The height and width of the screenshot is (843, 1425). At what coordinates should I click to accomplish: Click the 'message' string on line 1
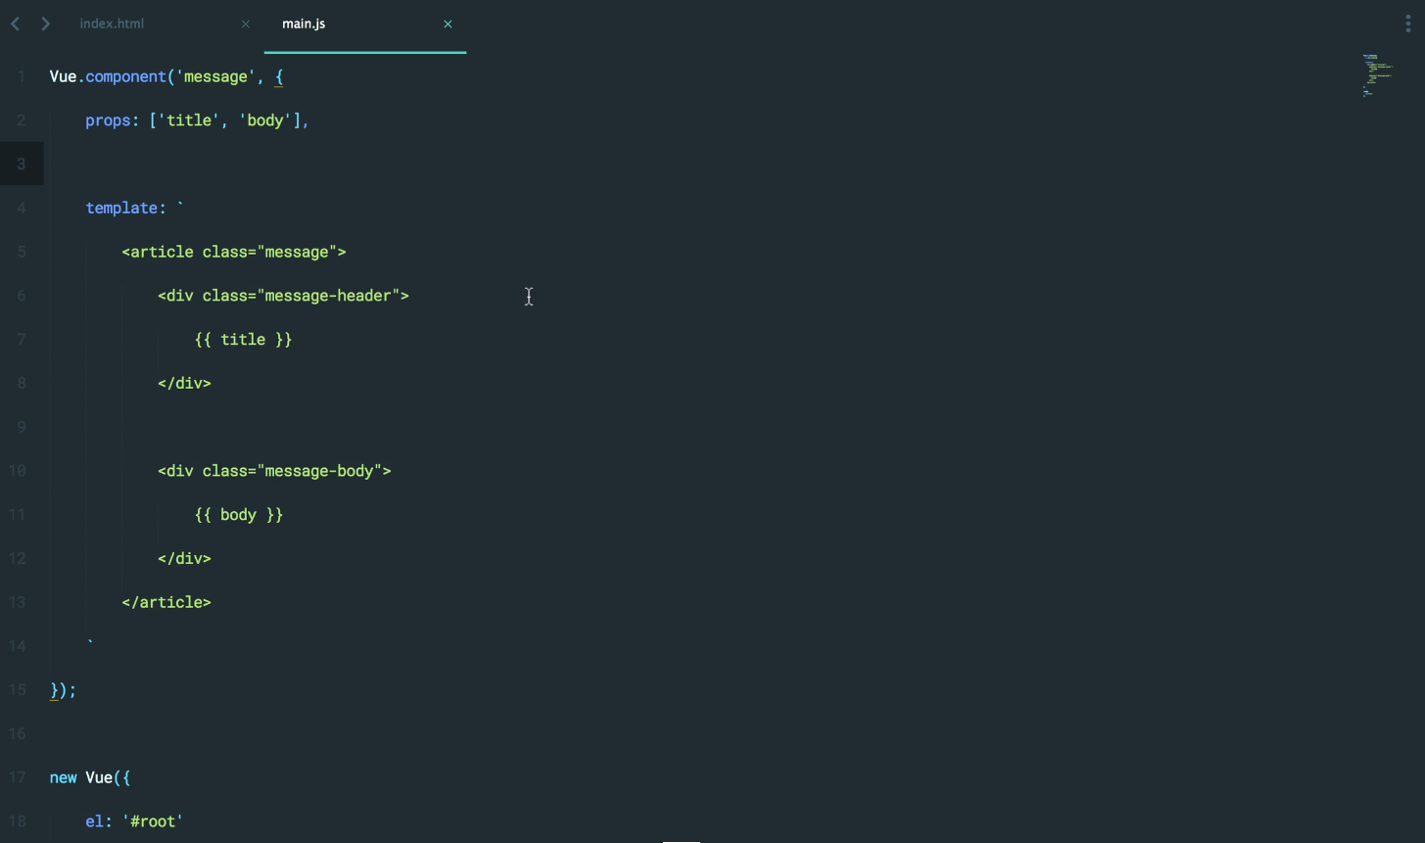coord(216,76)
